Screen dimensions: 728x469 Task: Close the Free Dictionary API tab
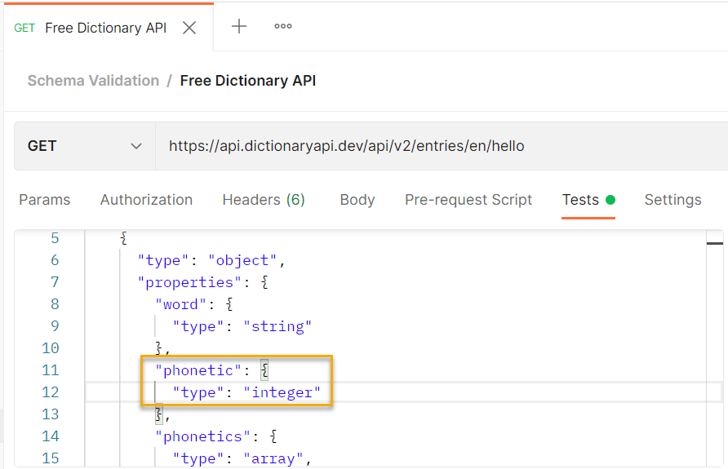pyautogui.click(x=189, y=28)
